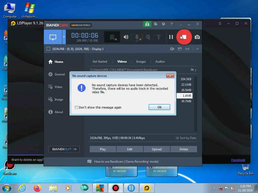
Task: Take a screenshot with the camera icon
Action: [197, 37]
